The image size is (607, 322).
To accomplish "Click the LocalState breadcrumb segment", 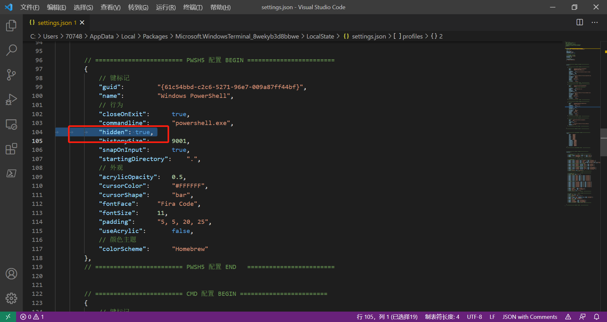I will (x=320, y=36).
